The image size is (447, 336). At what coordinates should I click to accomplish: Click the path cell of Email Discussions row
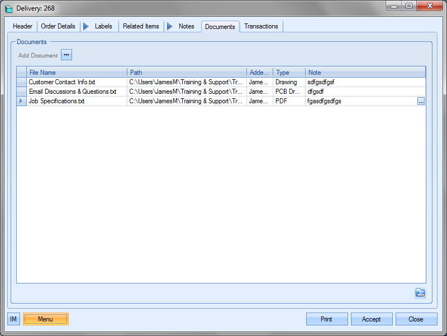point(187,92)
